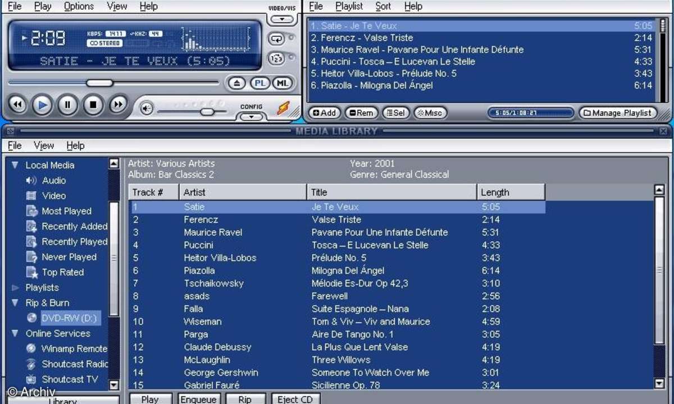Sort by the Artist column header

(243, 192)
